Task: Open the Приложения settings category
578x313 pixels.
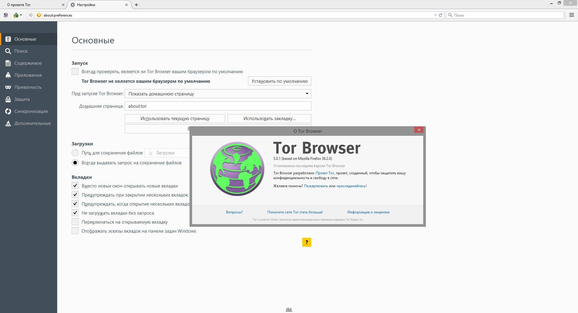Action: pyautogui.click(x=29, y=75)
